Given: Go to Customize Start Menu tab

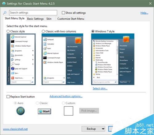Looking at the screenshot, I should (71, 19).
